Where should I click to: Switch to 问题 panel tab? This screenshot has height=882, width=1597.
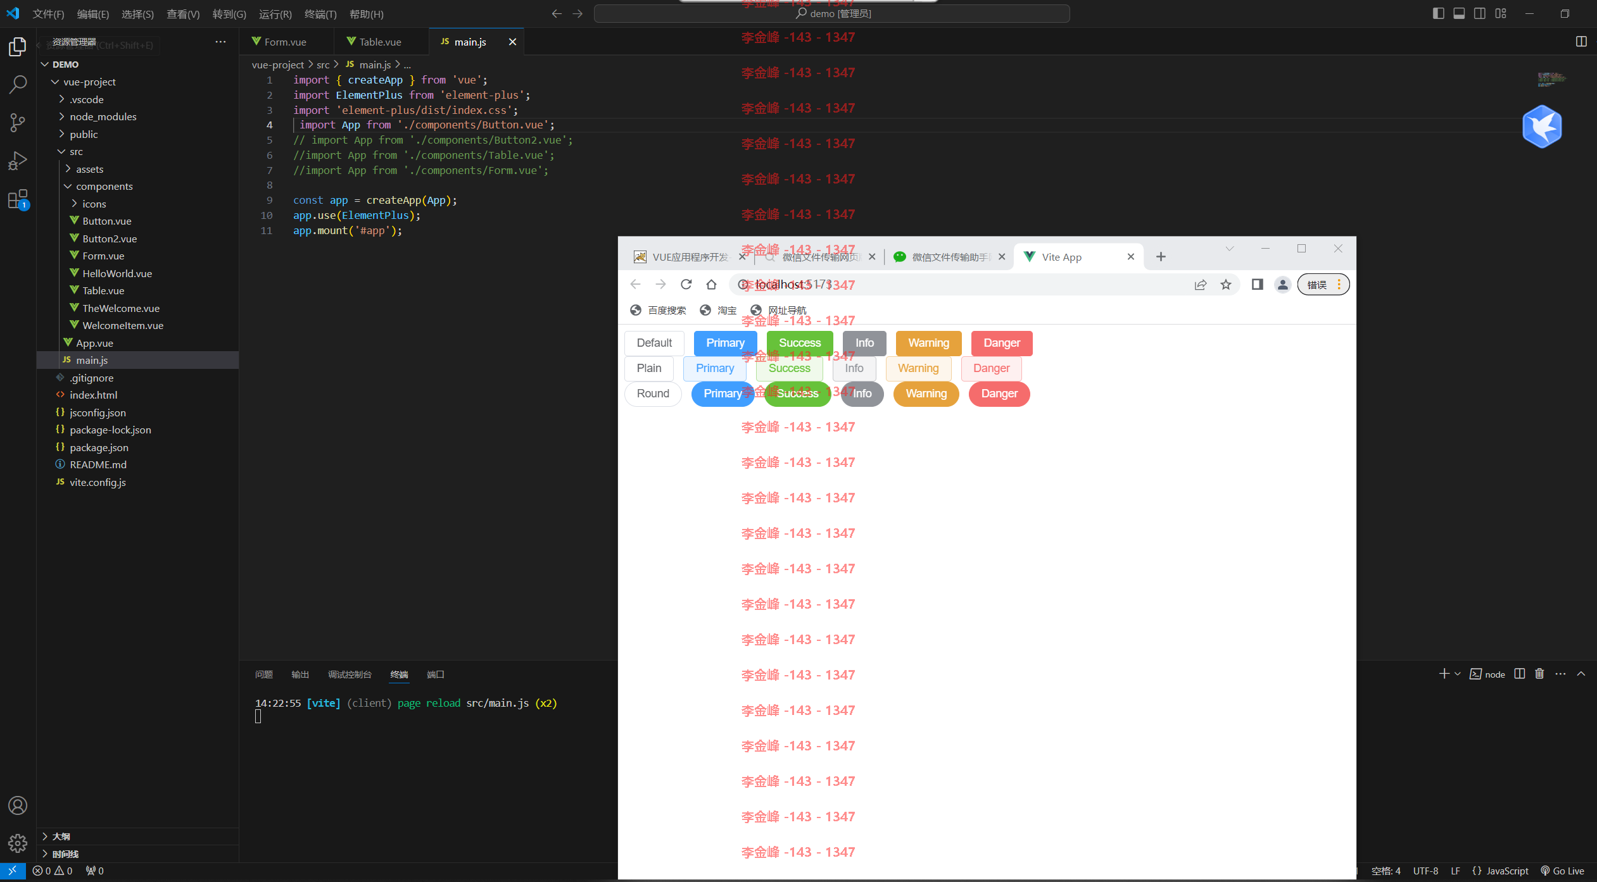264,674
